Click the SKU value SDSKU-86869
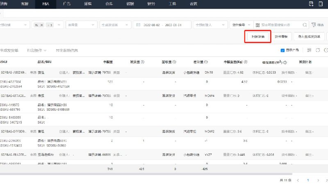Viewport: 328px width, 184px height. (56, 146)
